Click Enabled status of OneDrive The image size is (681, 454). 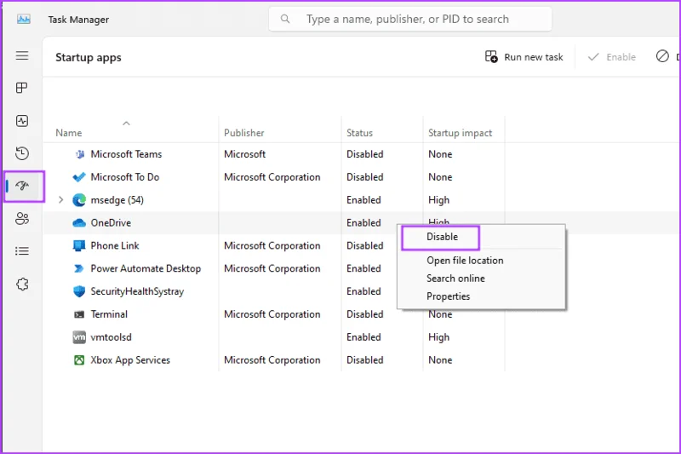point(363,223)
